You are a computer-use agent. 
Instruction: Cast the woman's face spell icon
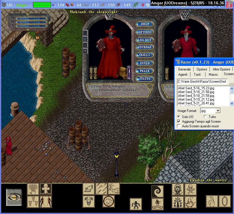click(178, 189)
